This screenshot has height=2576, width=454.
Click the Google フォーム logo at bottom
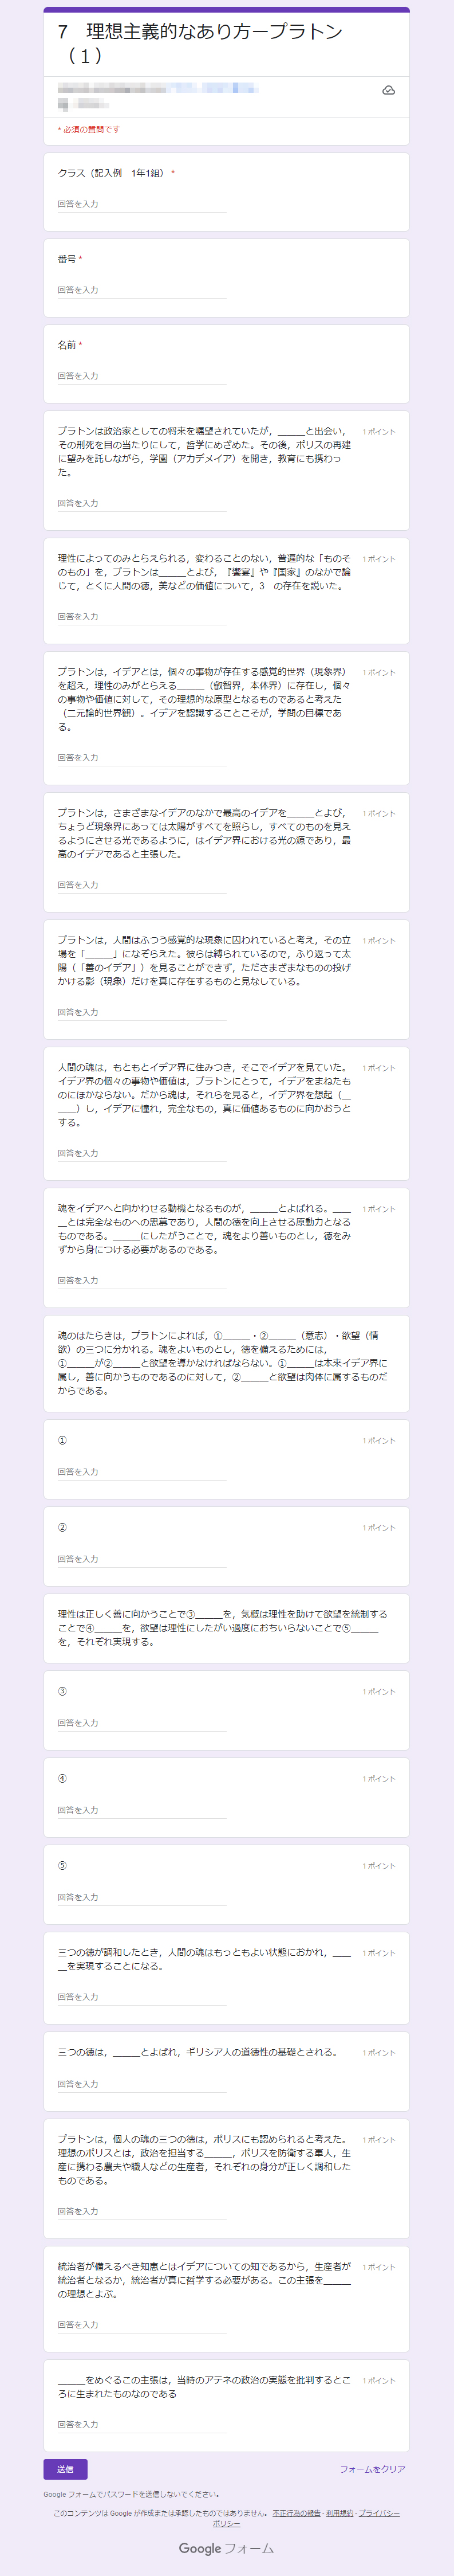(227, 2548)
